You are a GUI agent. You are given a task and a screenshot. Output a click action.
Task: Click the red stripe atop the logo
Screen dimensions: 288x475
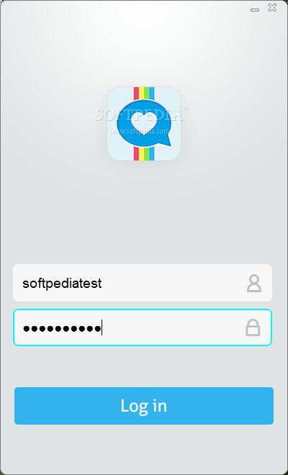point(136,94)
